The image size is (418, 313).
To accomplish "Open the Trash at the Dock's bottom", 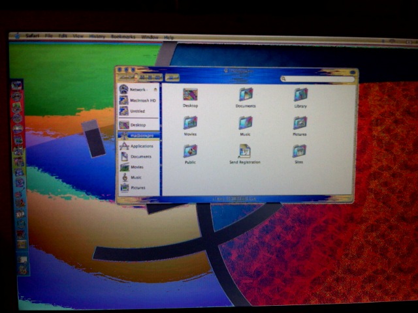I will (x=23, y=269).
